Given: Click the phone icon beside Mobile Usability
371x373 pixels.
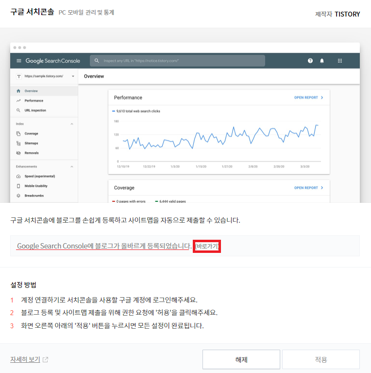Looking at the screenshot, I should pyautogui.click(x=18, y=186).
